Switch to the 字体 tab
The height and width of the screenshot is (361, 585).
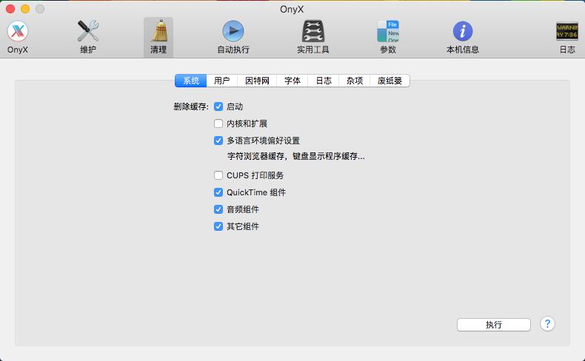click(x=292, y=81)
